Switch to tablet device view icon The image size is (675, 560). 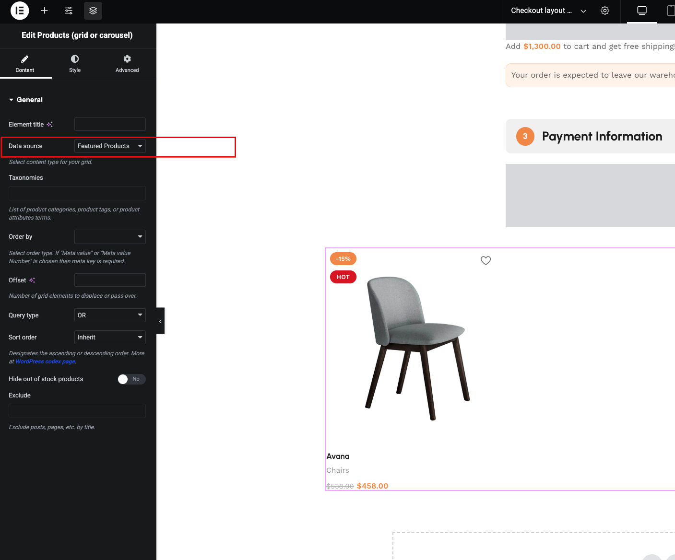point(670,11)
